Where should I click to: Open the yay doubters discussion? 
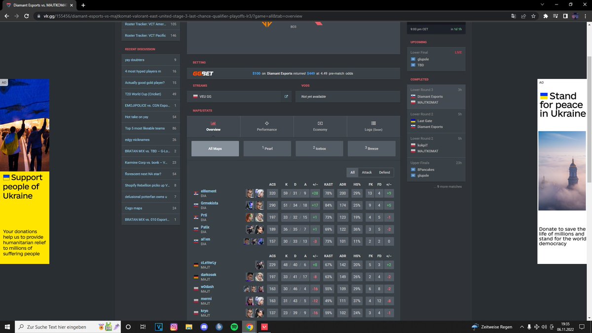150,60
